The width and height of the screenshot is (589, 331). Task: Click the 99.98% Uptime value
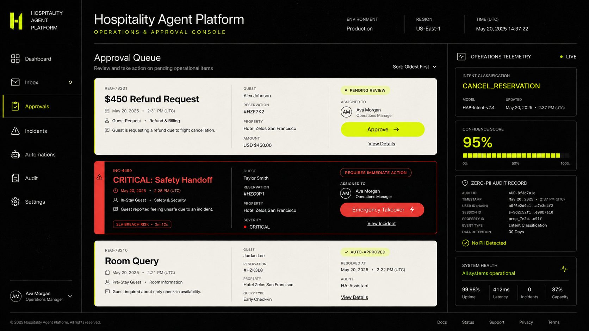[x=471, y=289]
